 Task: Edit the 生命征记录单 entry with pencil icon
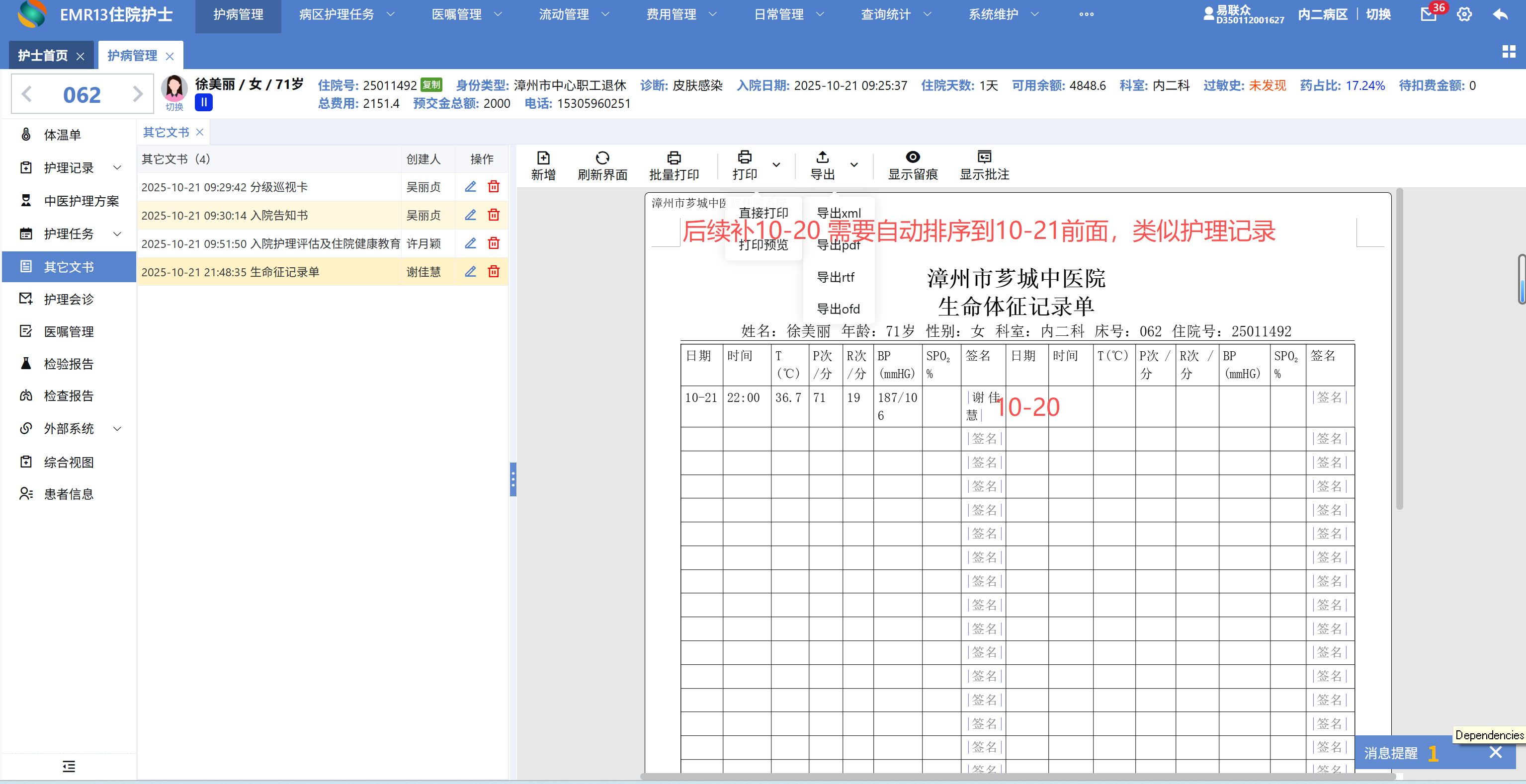tap(470, 272)
